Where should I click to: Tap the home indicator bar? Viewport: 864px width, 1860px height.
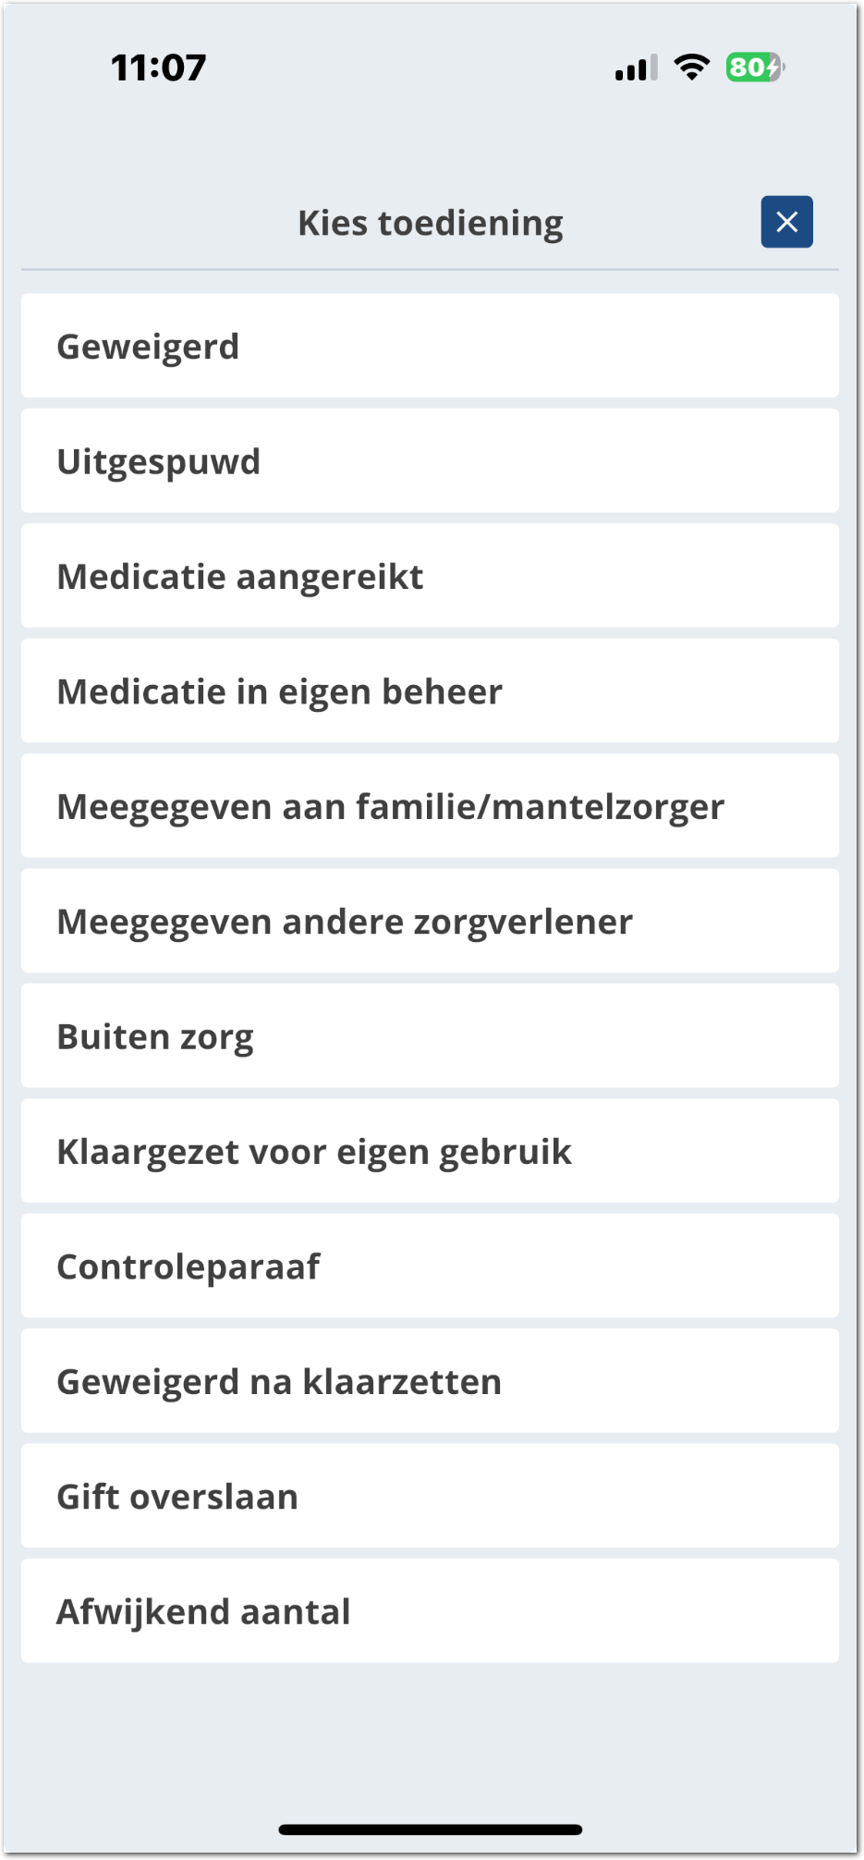tap(431, 1829)
